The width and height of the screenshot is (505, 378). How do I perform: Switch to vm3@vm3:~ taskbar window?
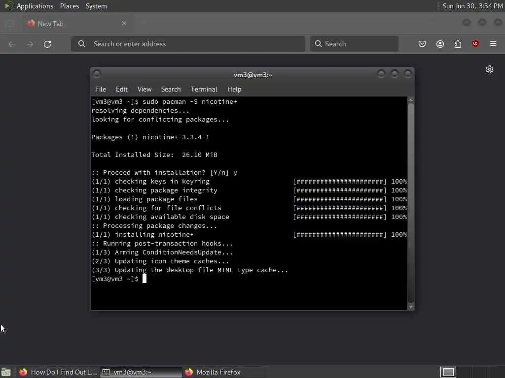pos(141,372)
